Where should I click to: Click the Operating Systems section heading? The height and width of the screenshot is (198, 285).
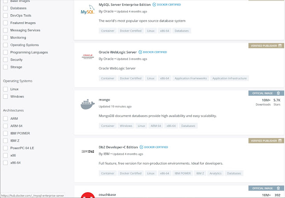[x=18, y=81]
